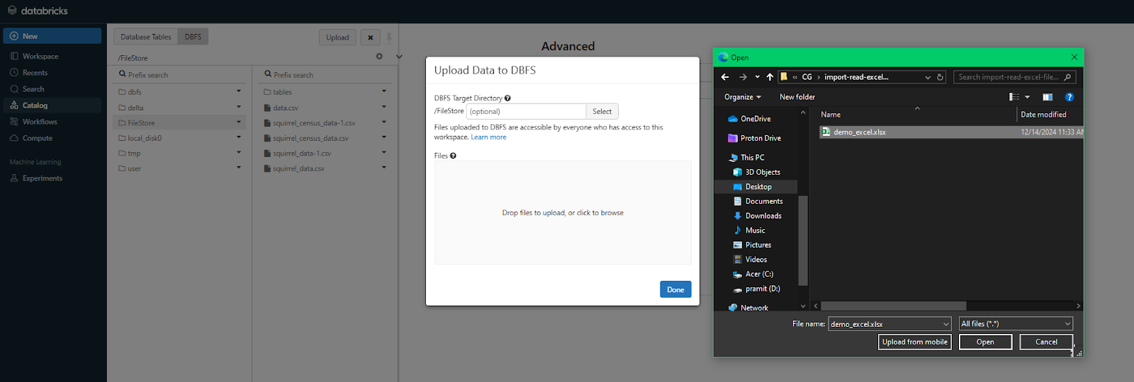Click New folder in Open dialog
Image resolution: width=1134 pixels, height=382 pixels.
click(x=797, y=97)
